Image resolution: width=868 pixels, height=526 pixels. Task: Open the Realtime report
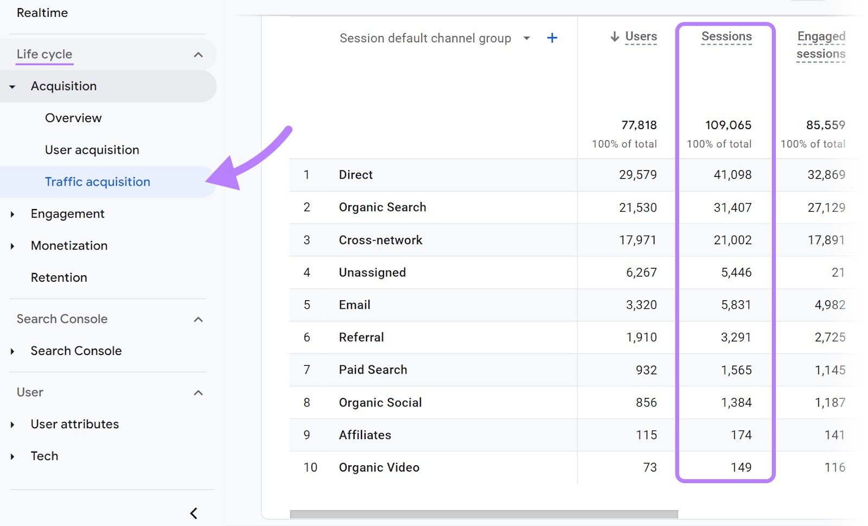pyautogui.click(x=43, y=12)
